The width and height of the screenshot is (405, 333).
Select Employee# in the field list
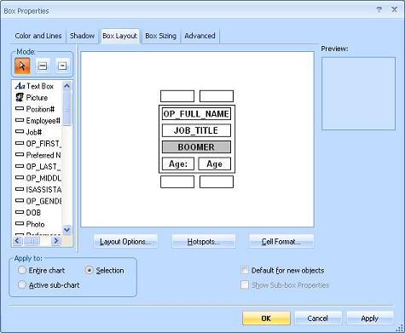click(38, 121)
